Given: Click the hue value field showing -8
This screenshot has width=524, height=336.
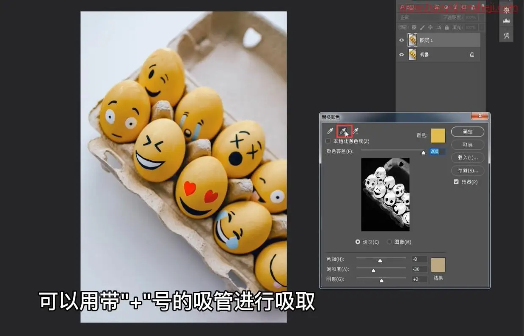Looking at the screenshot, I should click(x=419, y=259).
